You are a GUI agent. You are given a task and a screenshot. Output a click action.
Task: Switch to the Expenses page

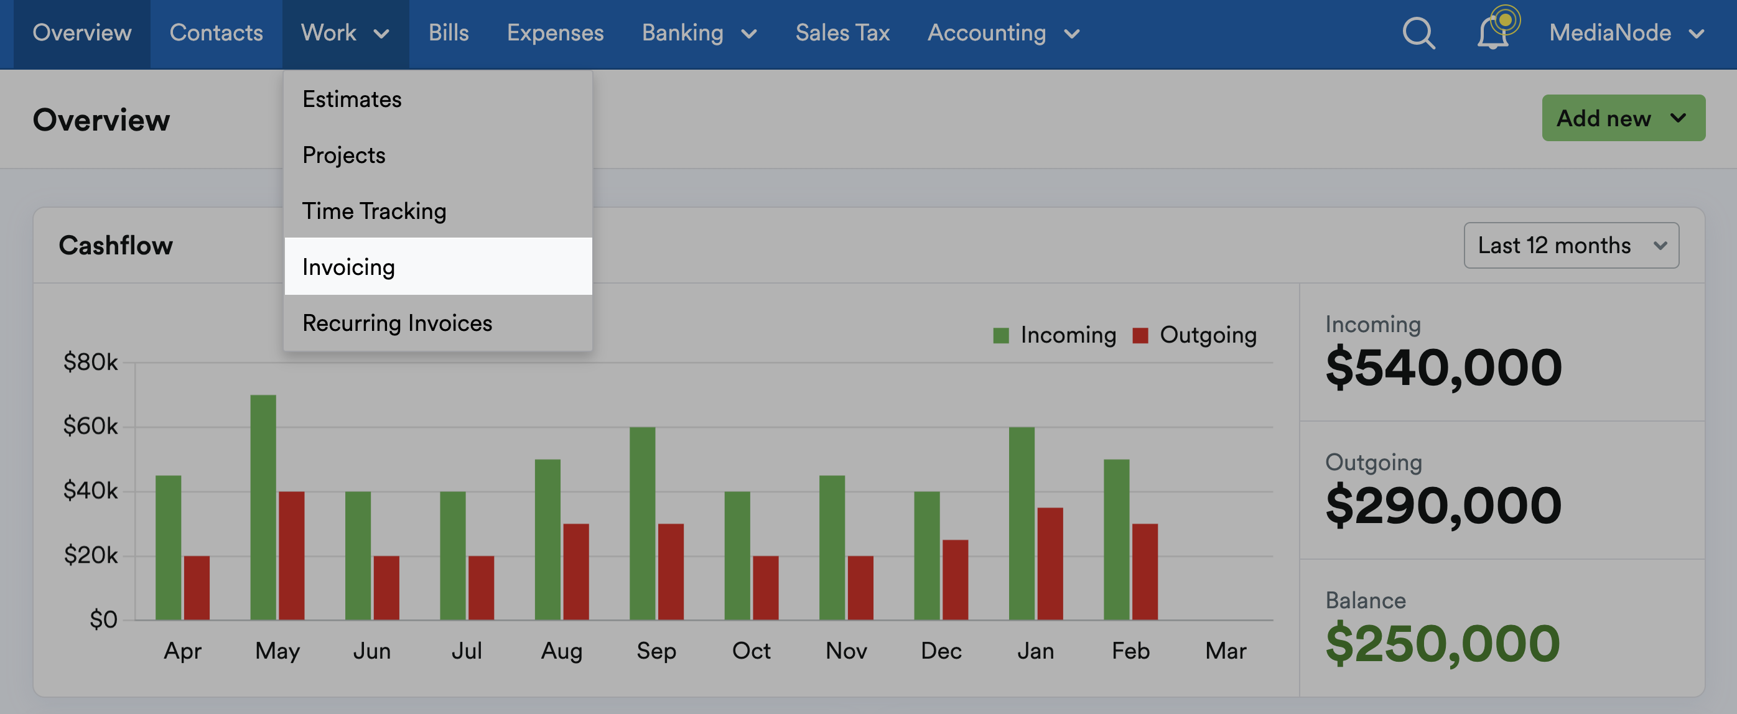(555, 33)
